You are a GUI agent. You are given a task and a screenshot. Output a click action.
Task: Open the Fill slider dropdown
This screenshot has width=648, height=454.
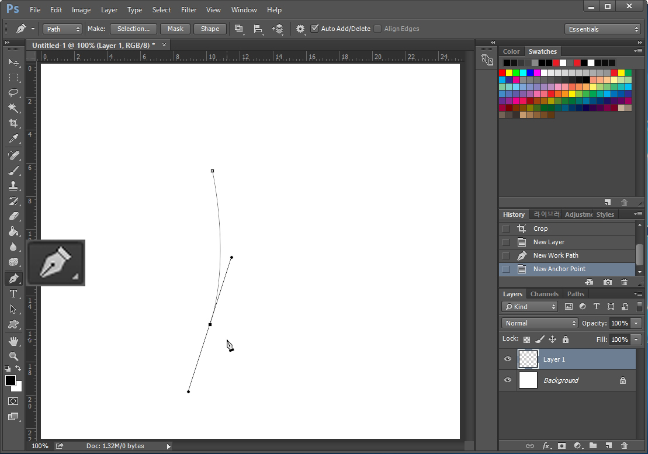pos(636,339)
